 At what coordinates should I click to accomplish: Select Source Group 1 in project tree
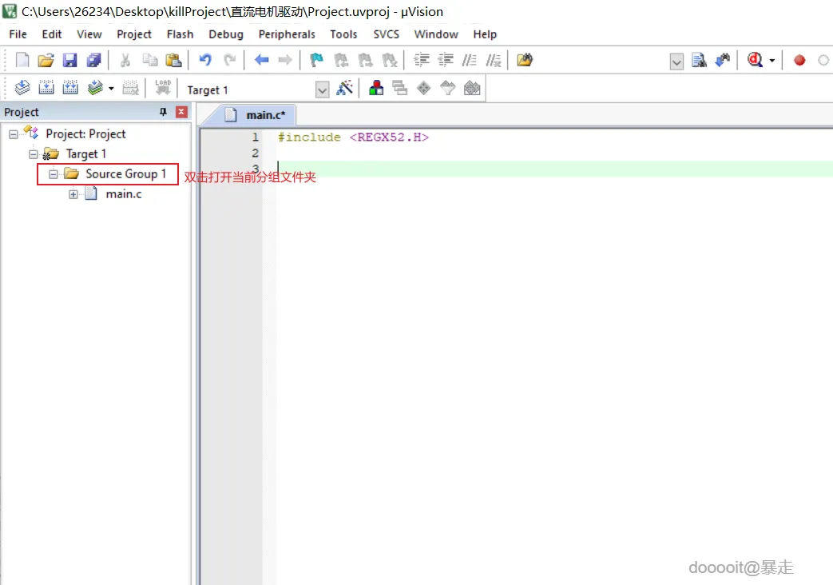coord(125,174)
